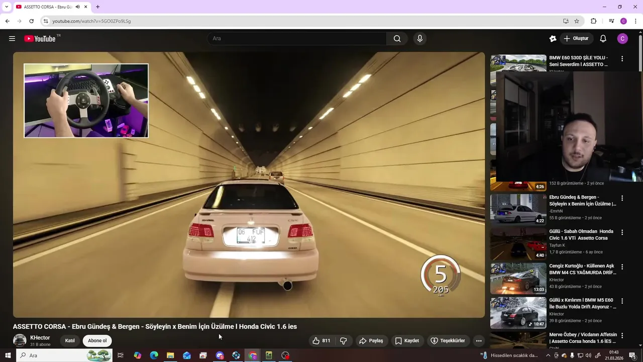Like the video with thumbs-up
The image size is (643, 362).
pyautogui.click(x=321, y=340)
